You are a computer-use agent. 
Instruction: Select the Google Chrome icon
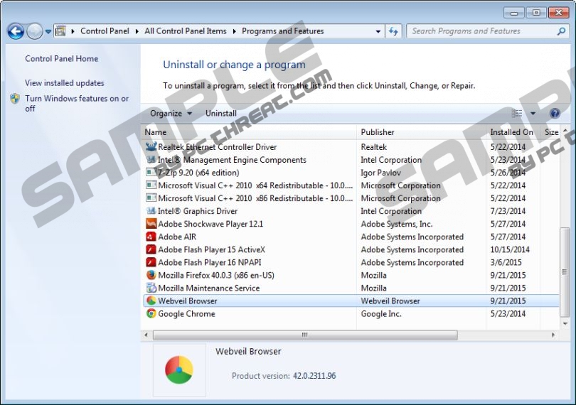pos(151,313)
